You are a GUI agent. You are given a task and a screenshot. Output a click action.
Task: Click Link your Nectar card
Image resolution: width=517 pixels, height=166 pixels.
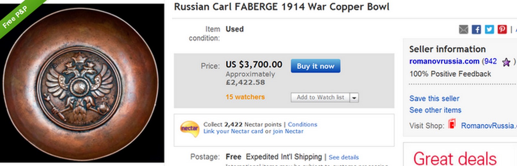pos(233,131)
